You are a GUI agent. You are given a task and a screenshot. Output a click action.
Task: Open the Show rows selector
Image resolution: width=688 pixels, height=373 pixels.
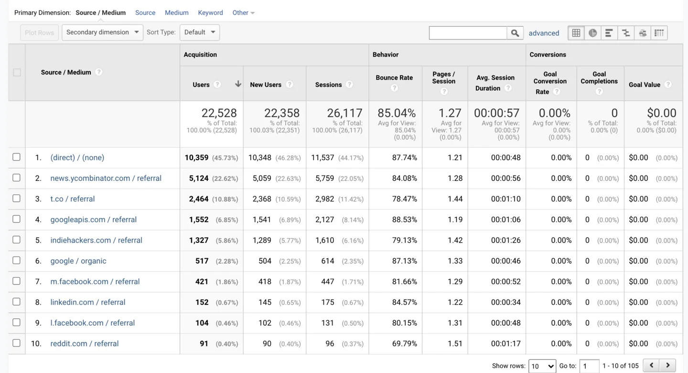(x=542, y=366)
